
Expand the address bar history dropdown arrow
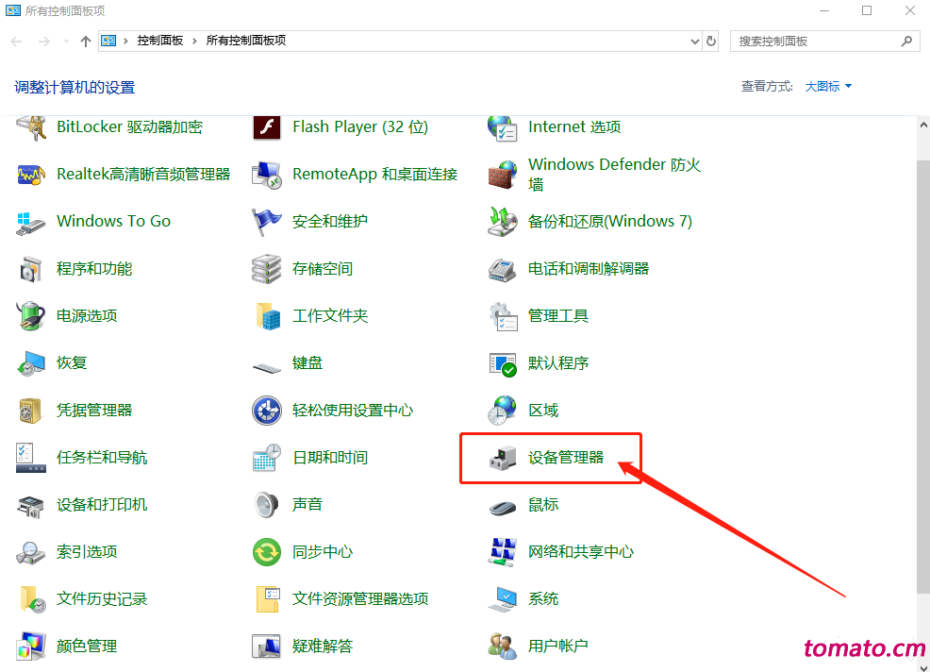coord(695,41)
